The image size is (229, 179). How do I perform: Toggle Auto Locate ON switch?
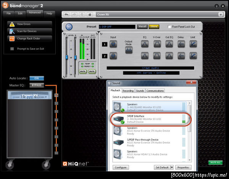[x=37, y=78]
